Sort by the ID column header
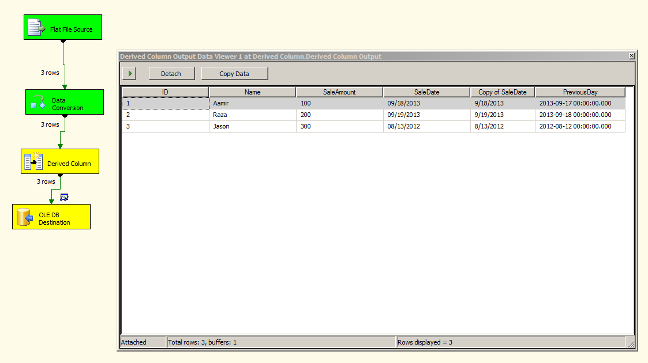The width and height of the screenshot is (648, 363). pos(164,92)
